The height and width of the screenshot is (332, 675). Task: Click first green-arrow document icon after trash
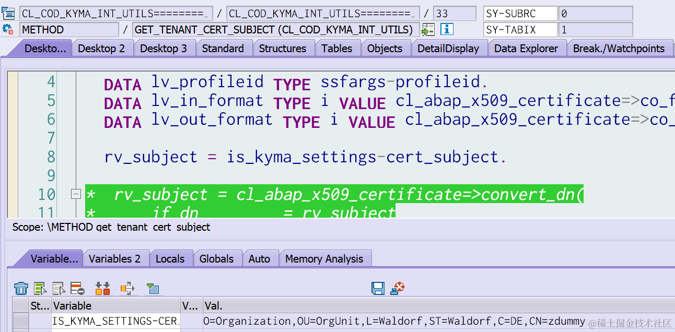(x=40, y=288)
